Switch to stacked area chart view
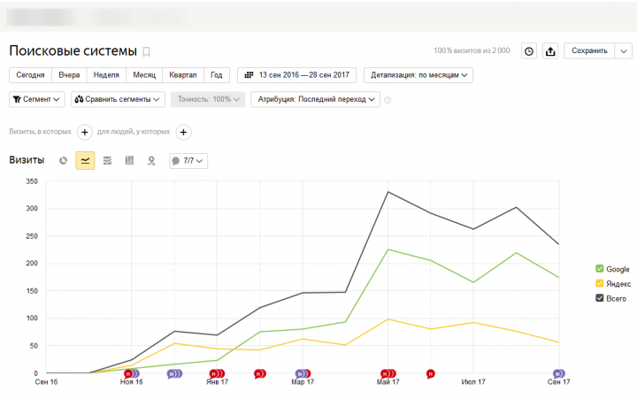Viewport: 637px width, 399px height. pyautogui.click(x=107, y=160)
